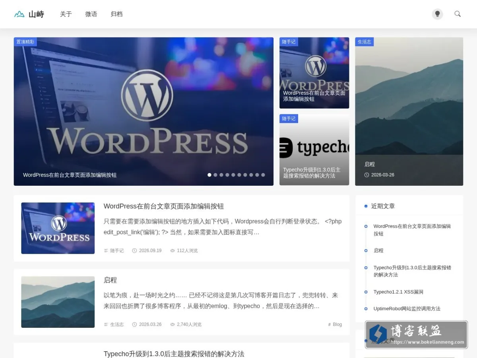The image size is (477, 358).
Task: Click the 博客联盟 banner logo
Action: point(416,335)
